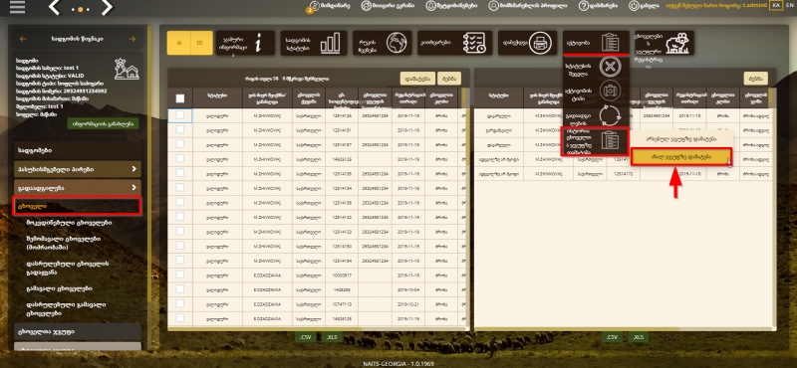The width and height of the screenshot is (797, 368).
Task: Export right table as .CSV
Action: tap(612, 337)
